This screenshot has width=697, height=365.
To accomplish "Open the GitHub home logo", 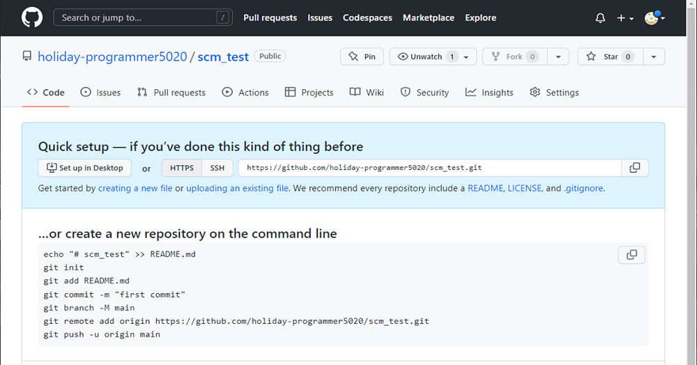I will (x=32, y=17).
